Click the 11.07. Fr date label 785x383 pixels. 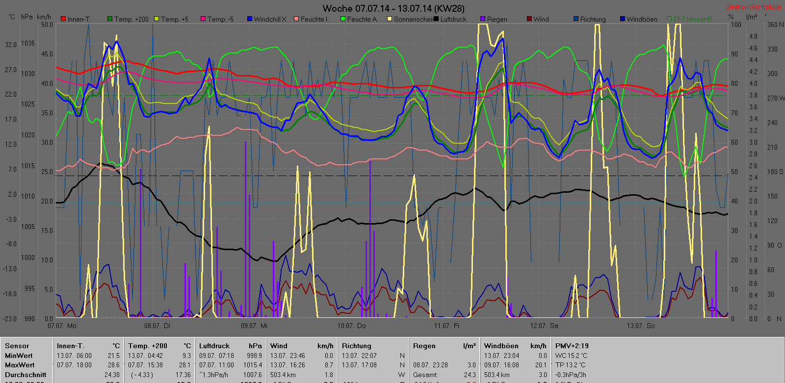[447, 326]
